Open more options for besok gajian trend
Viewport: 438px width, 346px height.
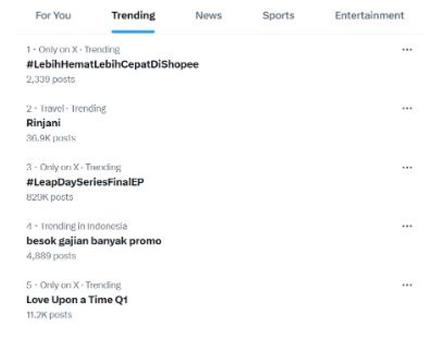407,226
